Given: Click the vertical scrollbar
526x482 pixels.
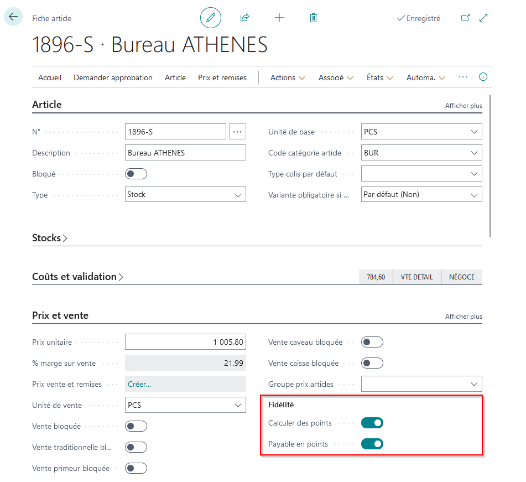Looking at the screenshot, I should coord(490,166).
